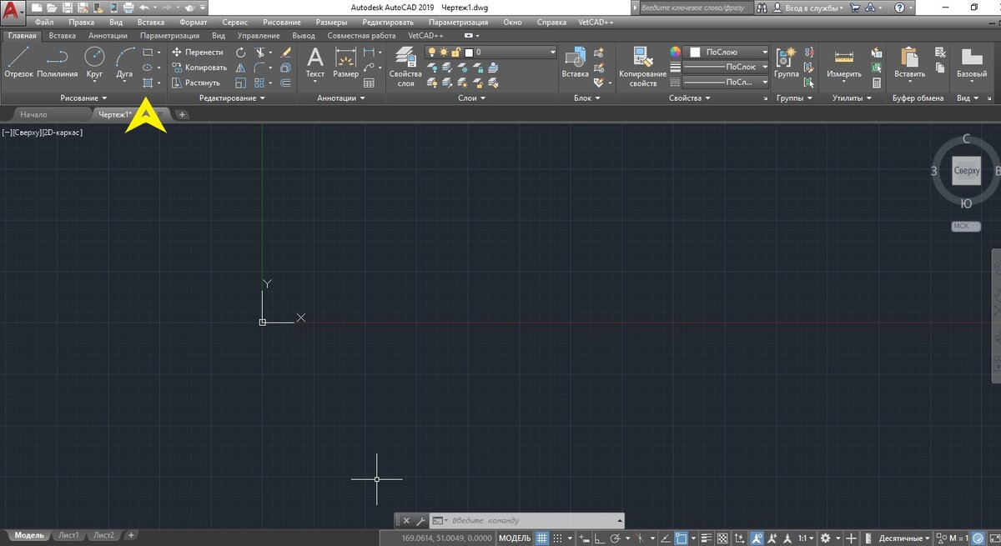This screenshot has width=1001, height=546.
Task: Click the Группа group tool
Action: [x=786, y=63]
